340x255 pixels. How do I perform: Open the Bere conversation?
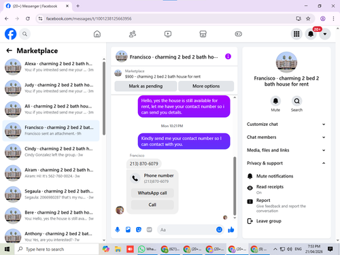(x=51, y=216)
